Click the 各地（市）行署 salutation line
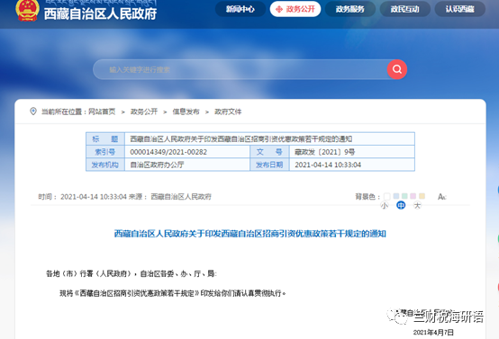The width and height of the screenshot is (499, 339). 132,273
